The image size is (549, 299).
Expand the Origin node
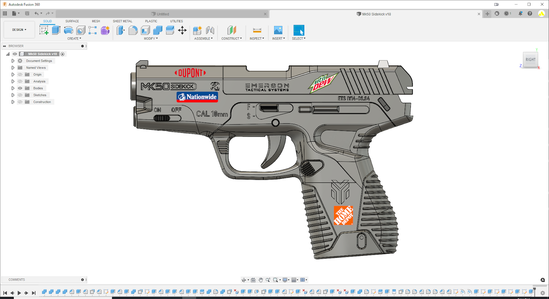coord(13,74)
